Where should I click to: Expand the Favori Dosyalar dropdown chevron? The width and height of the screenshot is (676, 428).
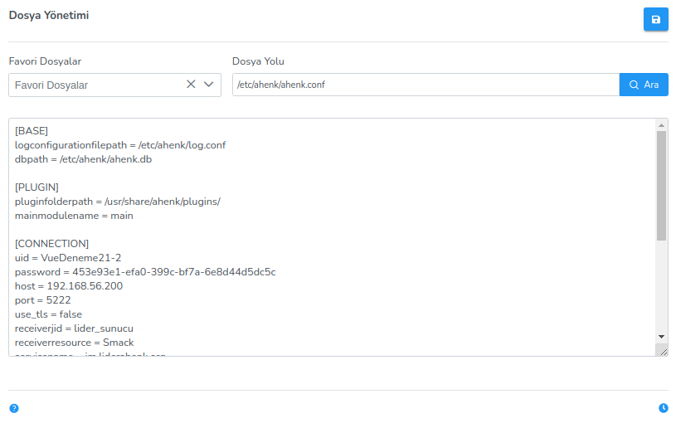pos(208,85)
